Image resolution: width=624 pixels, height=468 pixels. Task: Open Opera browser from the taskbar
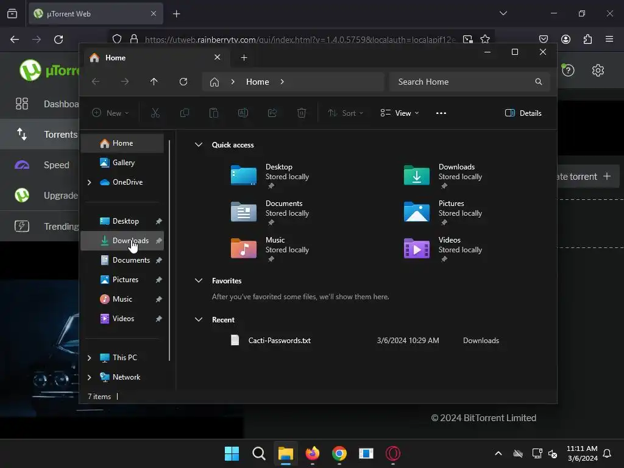[393, 453]
